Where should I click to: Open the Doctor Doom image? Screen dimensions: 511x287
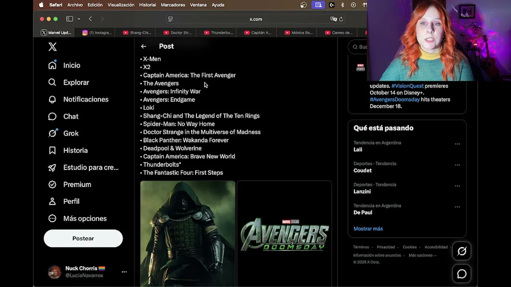[x=188, y=234]
